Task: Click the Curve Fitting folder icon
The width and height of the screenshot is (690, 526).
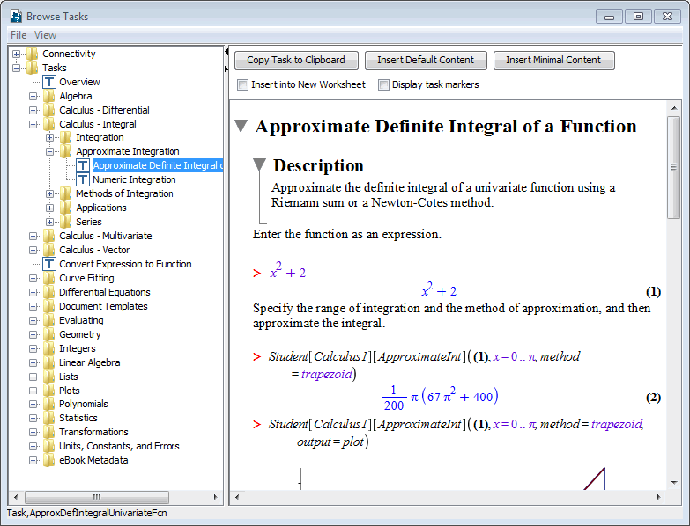Action: click(x=49, y=278)
